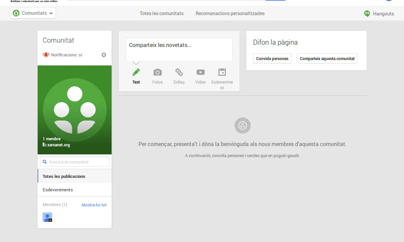Click 'Membres (1)' label
Screen dimensions: 404x242
pyautogui.click(x=55, y=205)
